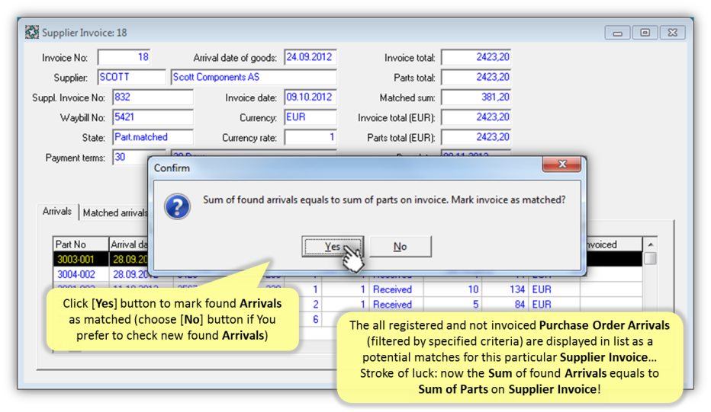The image size is (711, 412).
Task: Click the Currency field showing EUR
Action: tap(310, 117)
